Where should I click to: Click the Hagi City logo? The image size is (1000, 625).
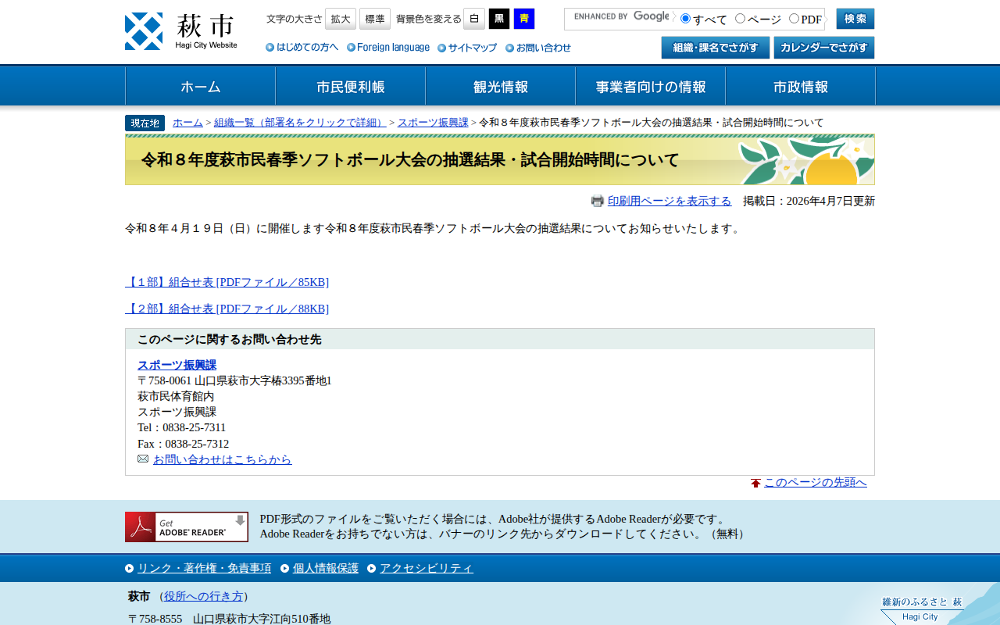click(x=181, y=31)
